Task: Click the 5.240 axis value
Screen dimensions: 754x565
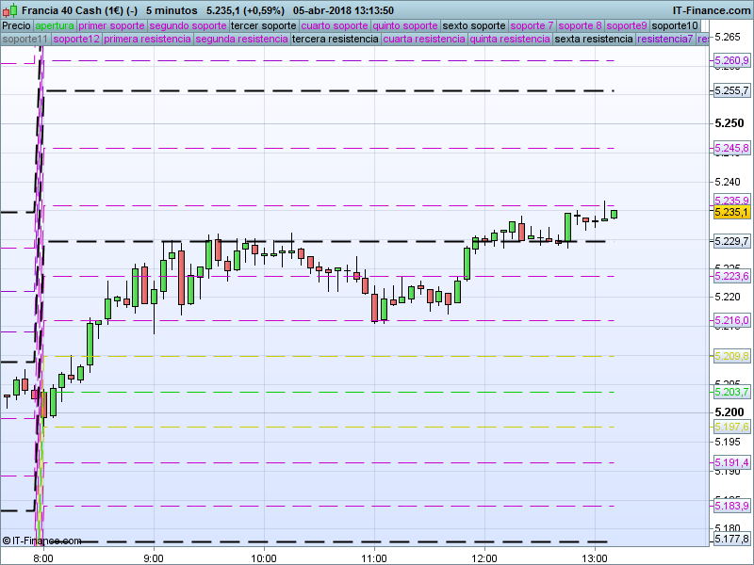Action: tap(728, 182)
